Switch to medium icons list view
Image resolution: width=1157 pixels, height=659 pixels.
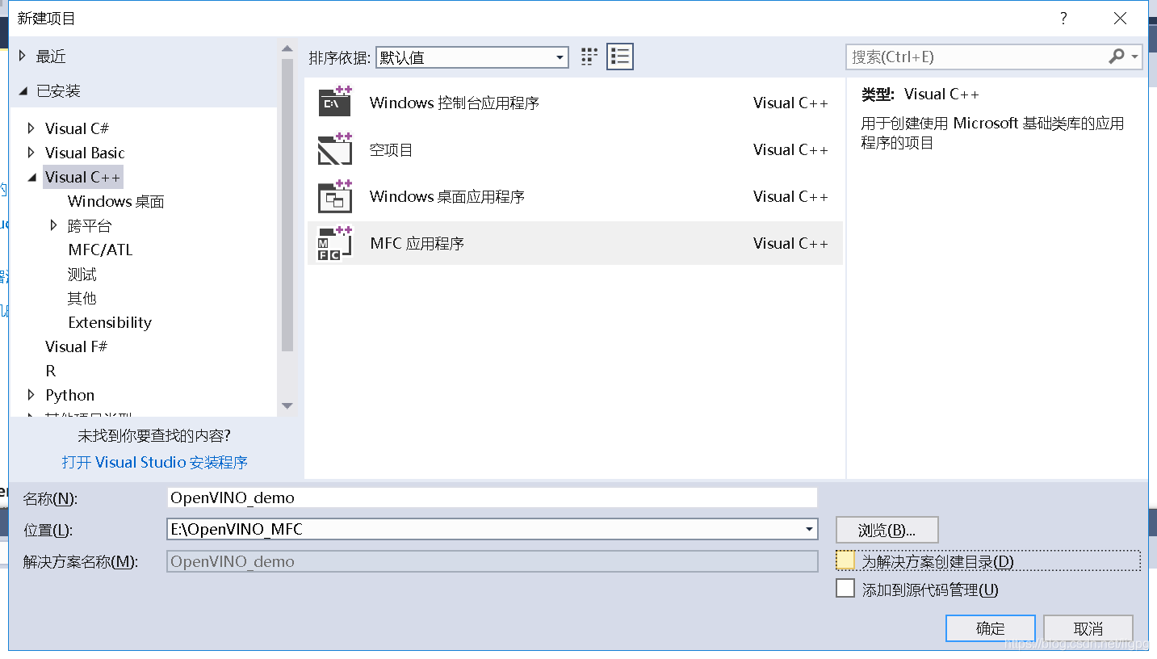click(x=620, y=57)
